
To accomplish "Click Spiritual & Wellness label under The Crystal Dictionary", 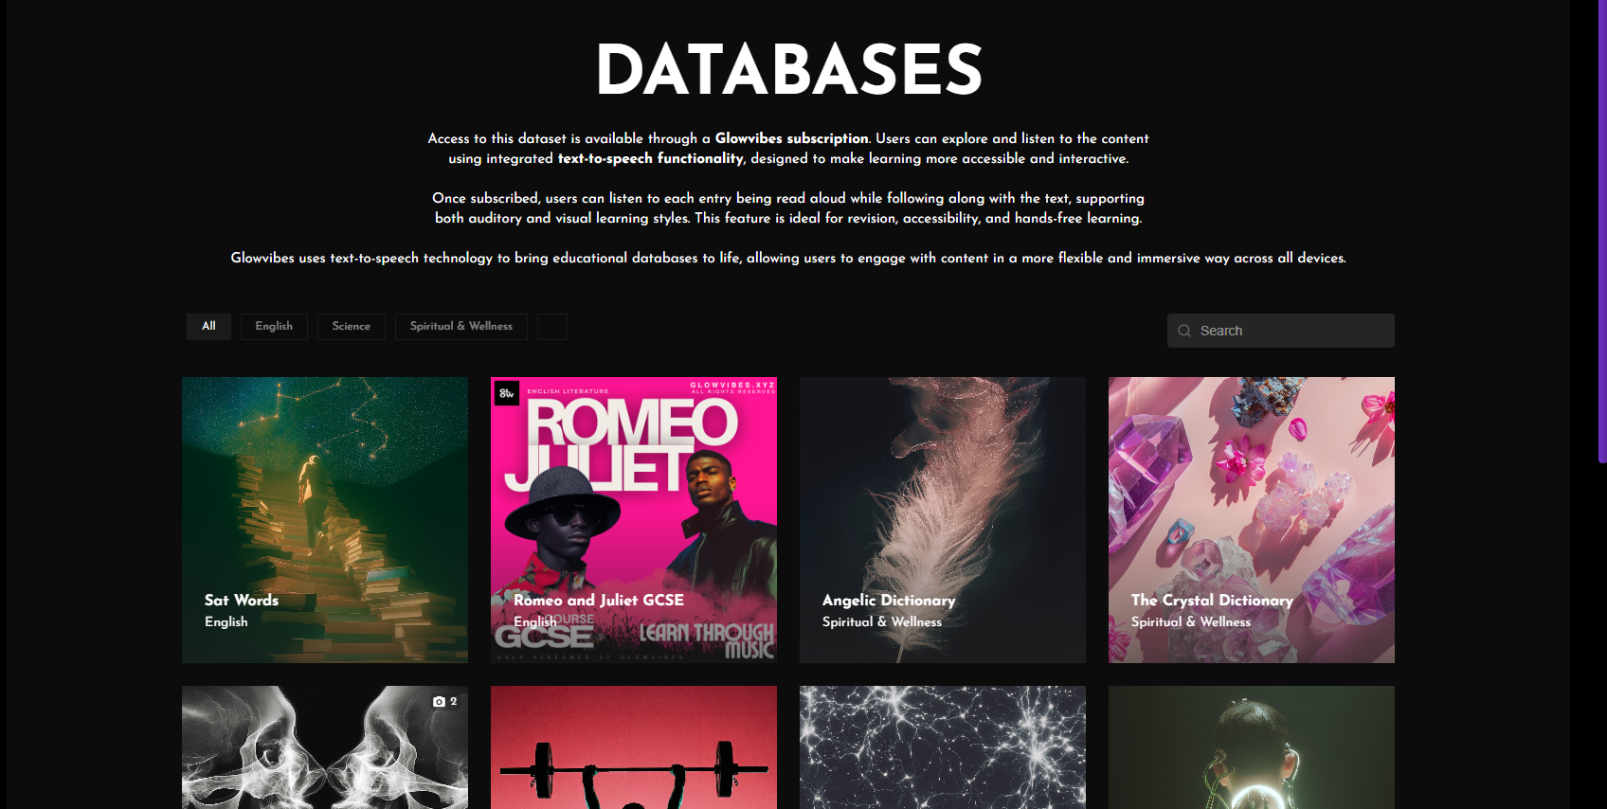I will tap(1191, 621).
